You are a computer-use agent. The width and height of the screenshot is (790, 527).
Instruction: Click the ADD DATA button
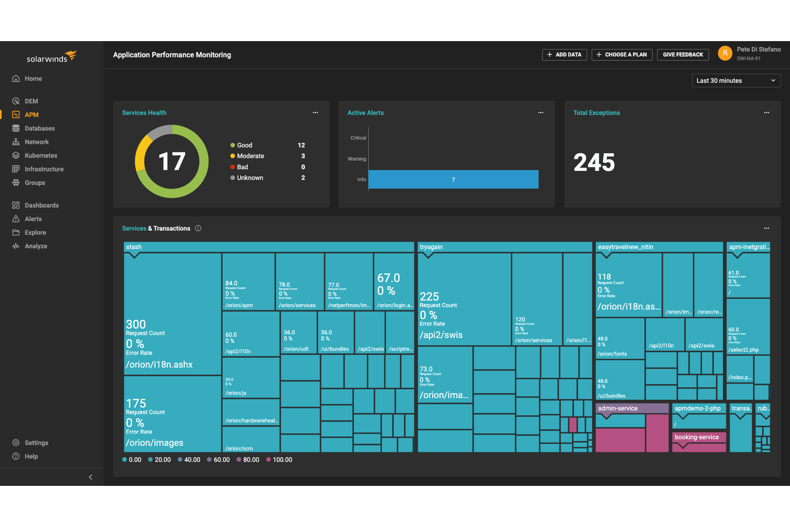click(564, 54)
